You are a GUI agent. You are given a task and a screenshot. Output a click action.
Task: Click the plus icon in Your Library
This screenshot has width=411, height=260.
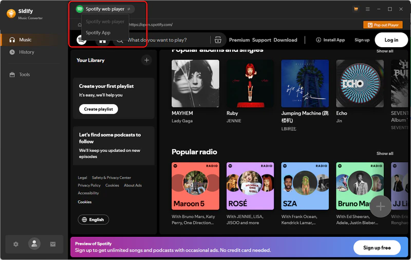click(146, 60)
